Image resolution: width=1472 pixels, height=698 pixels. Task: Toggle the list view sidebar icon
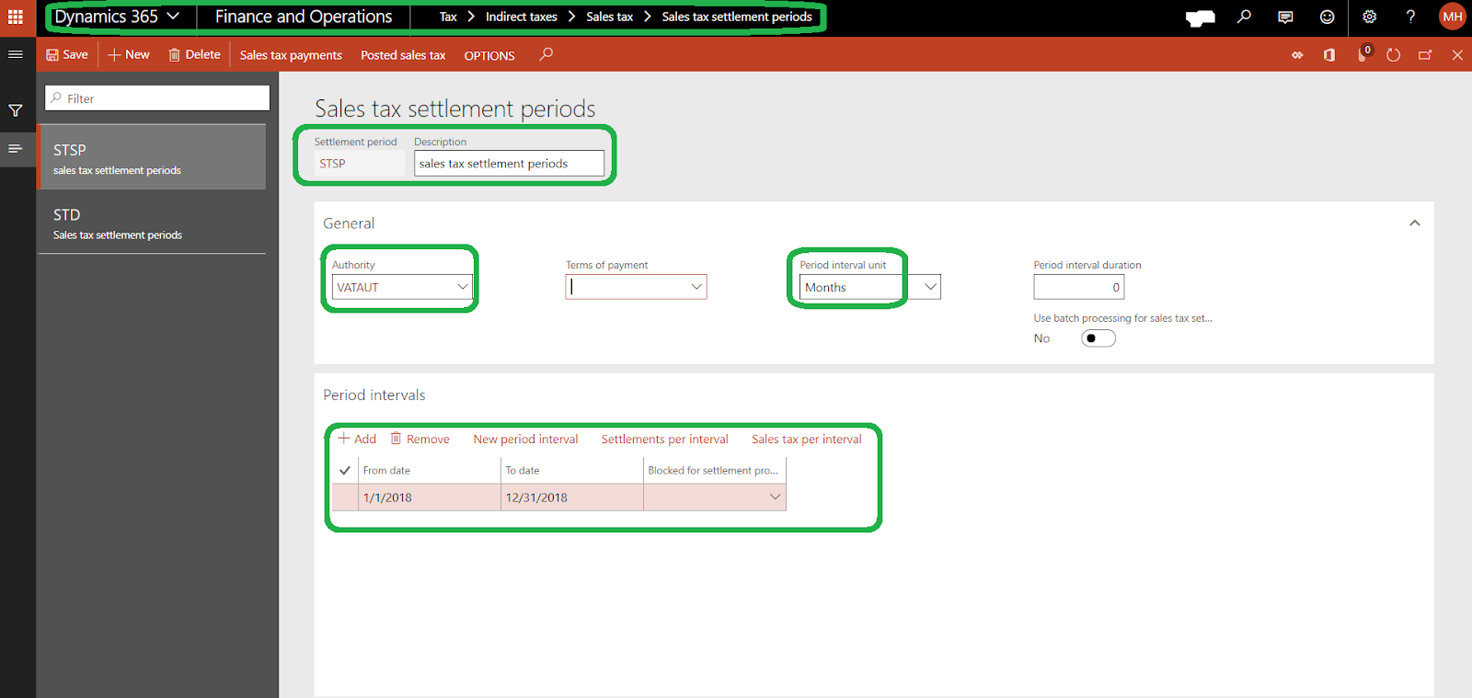[16, 148]
